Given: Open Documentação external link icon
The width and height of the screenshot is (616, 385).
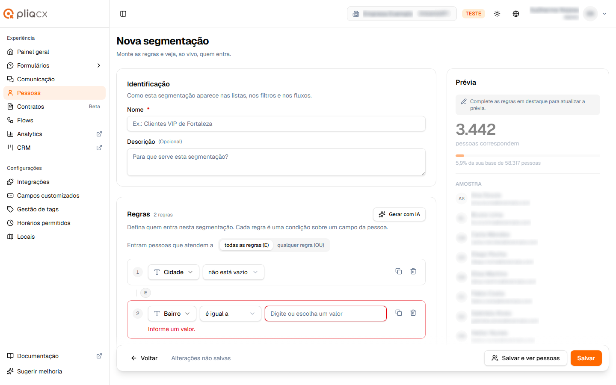Looking at the screenshot, I should pyautogui.click(x=99, y=356).
